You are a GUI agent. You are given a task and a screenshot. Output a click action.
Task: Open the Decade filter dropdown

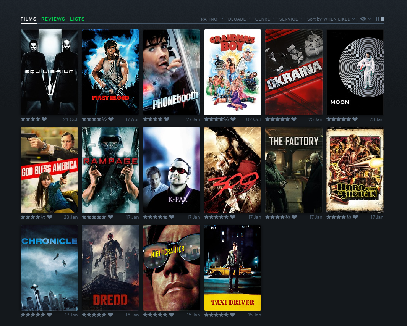click(x=239, y=19)
